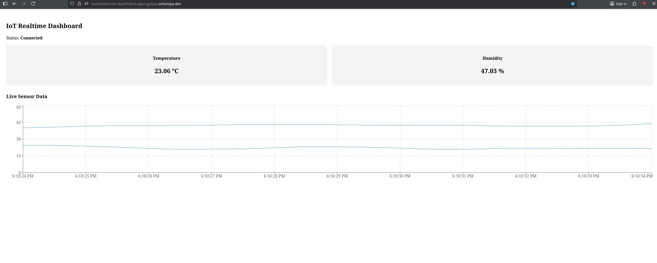The width and height of the screenshot is (657, 263).
Task: Go back to the previous page
Action: (14, 4)
